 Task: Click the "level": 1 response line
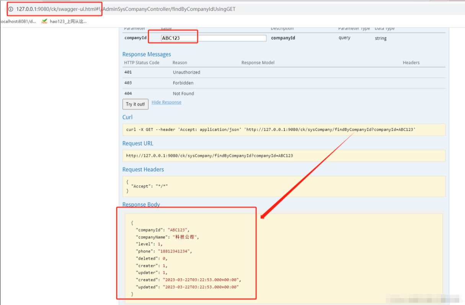(149, 244)
